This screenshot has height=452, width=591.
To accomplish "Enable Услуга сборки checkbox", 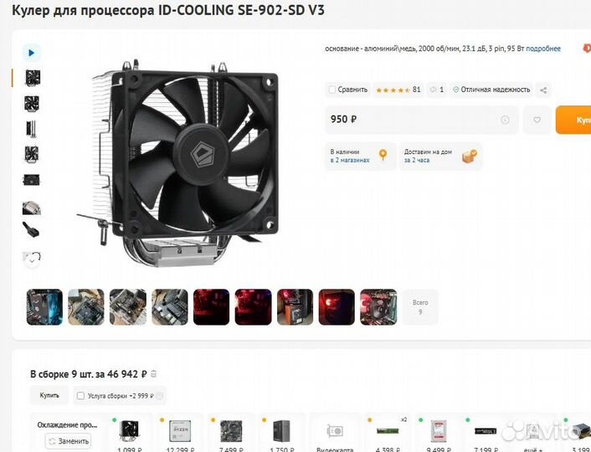I will coord(80,395).
